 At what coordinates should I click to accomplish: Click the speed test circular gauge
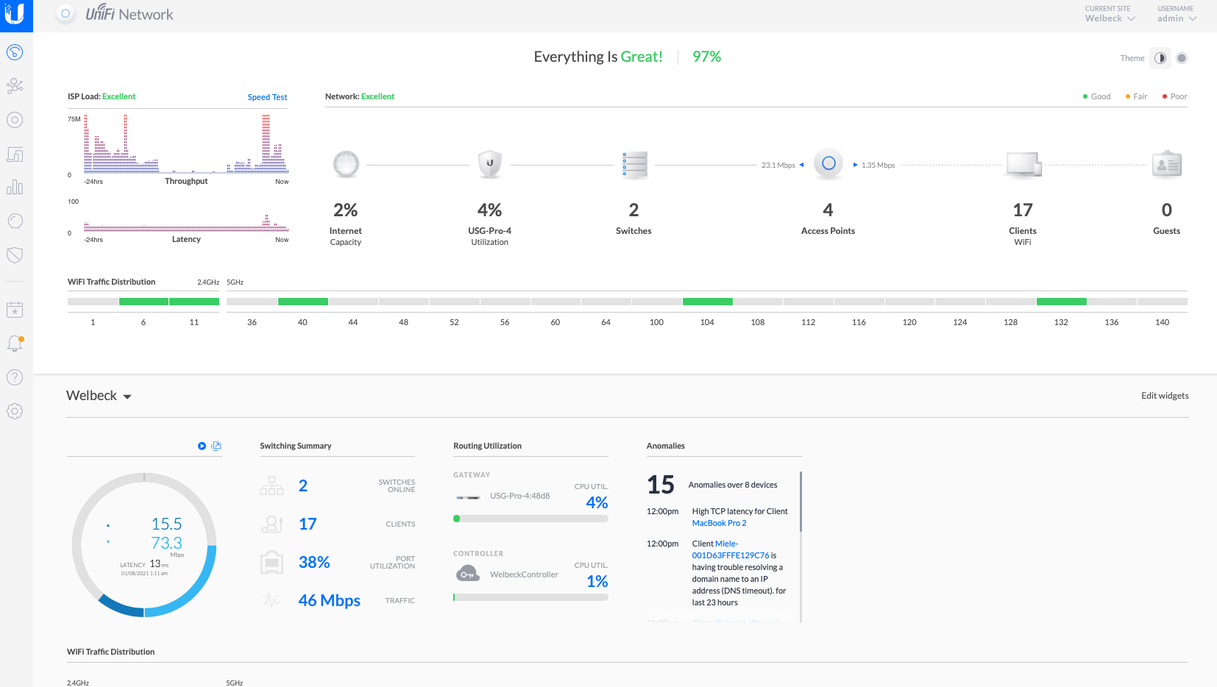click(144, 545)
